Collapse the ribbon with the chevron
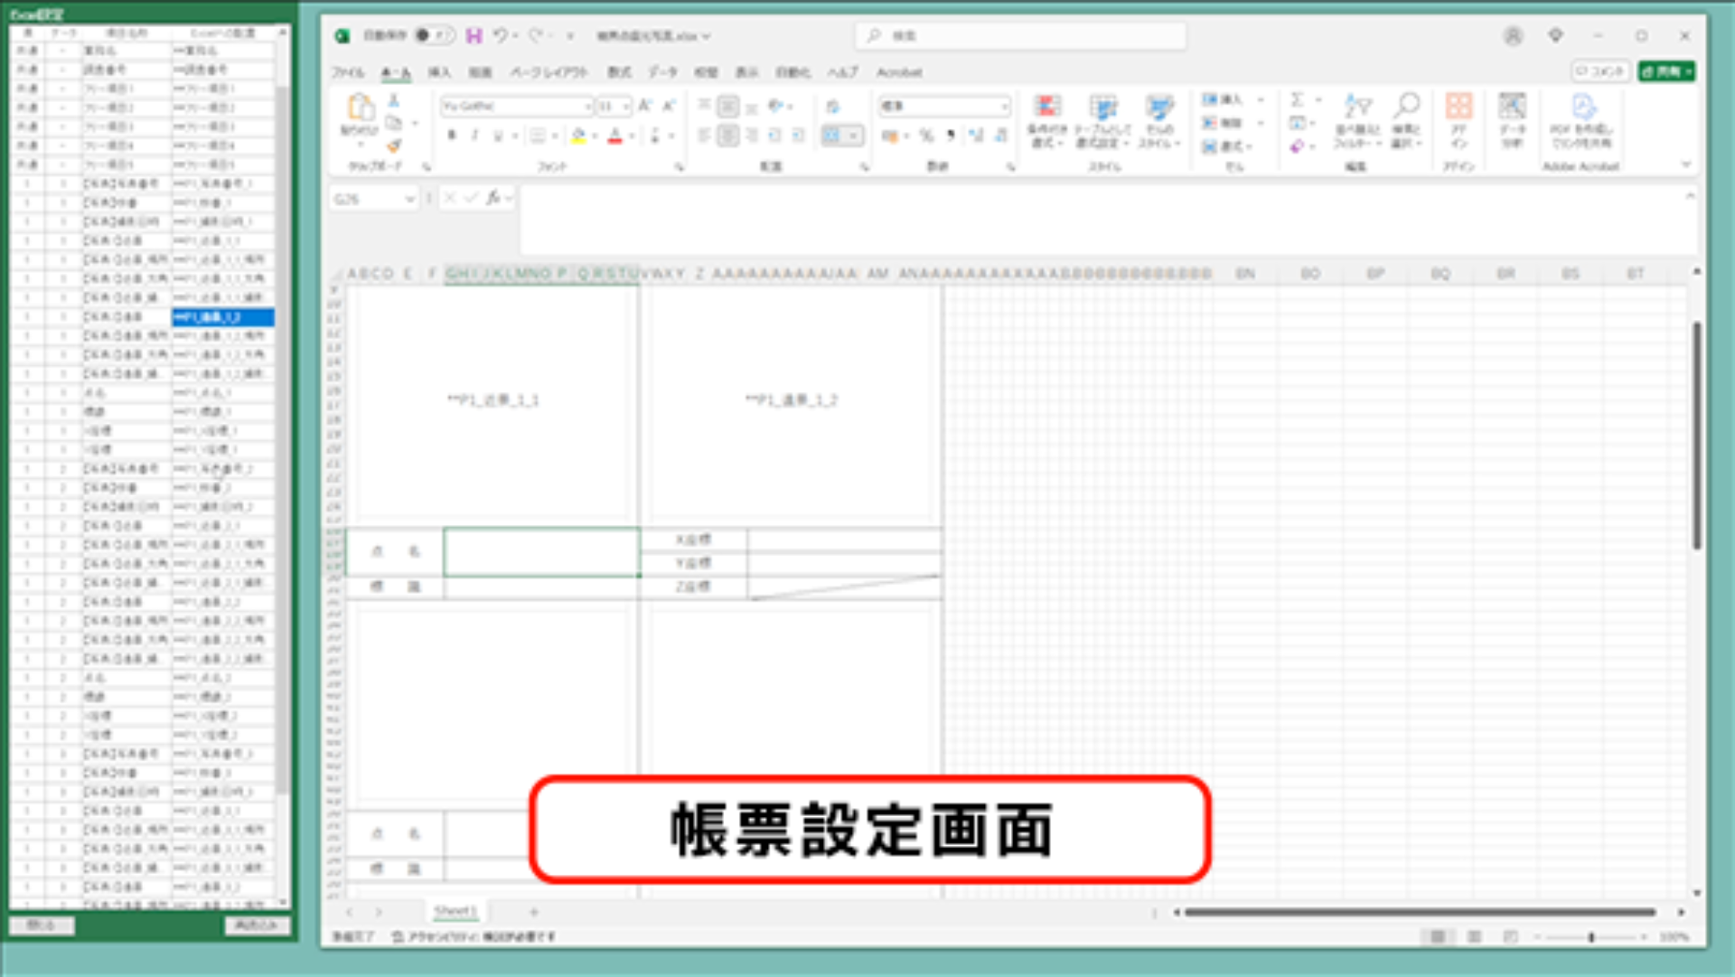This screenshot has height=977, width=1735. click(x=1685, y=165)
